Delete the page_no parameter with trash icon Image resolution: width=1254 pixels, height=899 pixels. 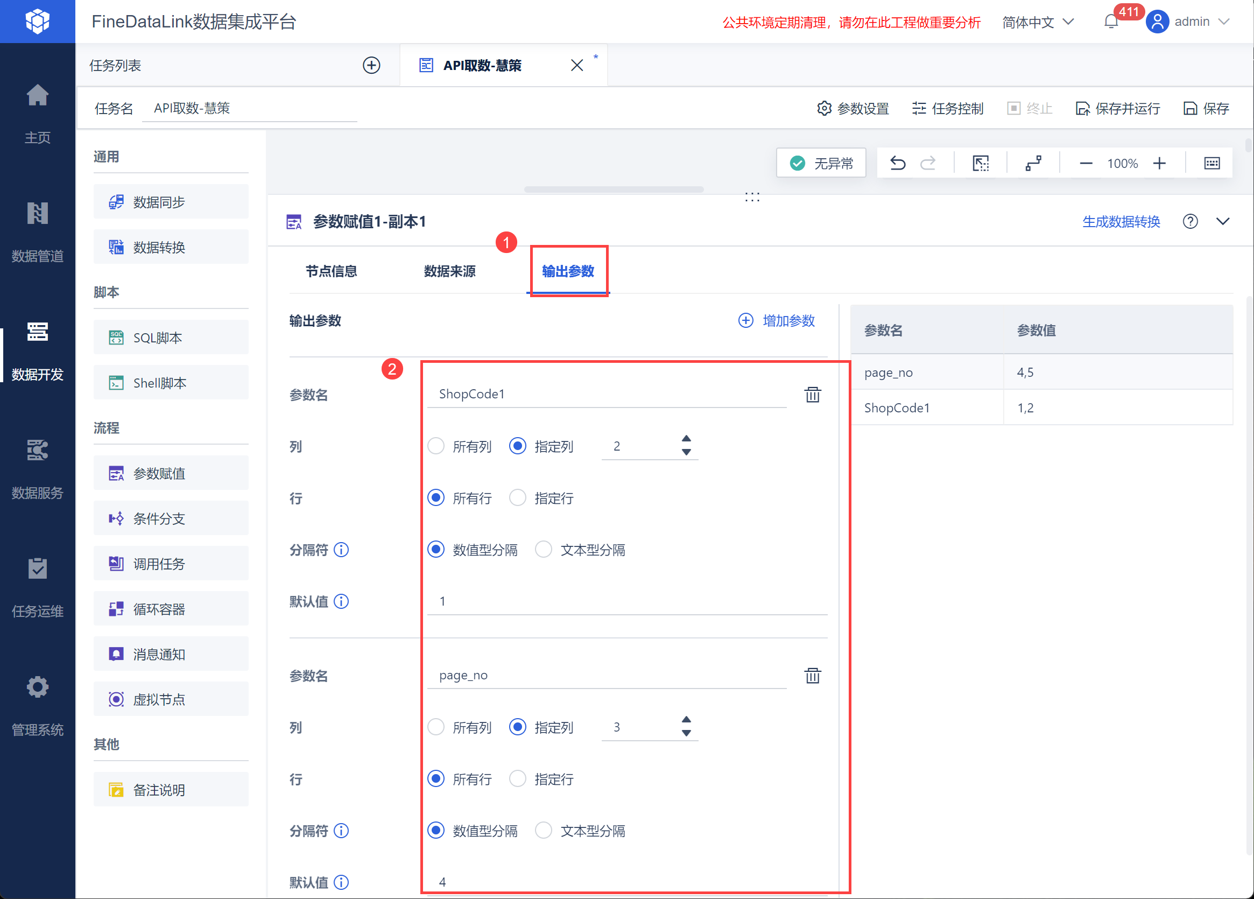[812, 675]
